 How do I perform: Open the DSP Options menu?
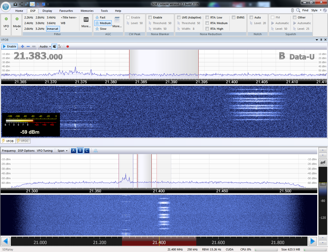(x=26, y=151)
